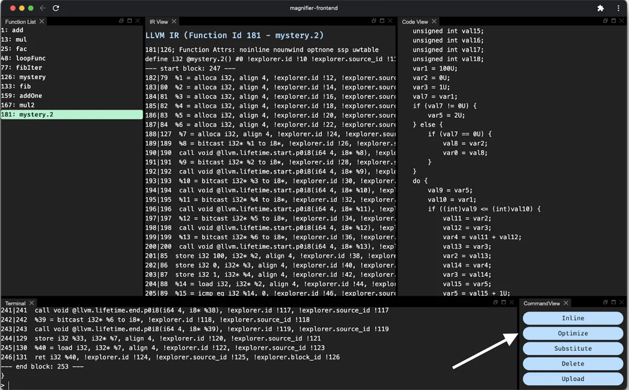Go back with the arrow icon
Image resolution: width=629 pixels, height=390 pixels.
tap(43, 8)
